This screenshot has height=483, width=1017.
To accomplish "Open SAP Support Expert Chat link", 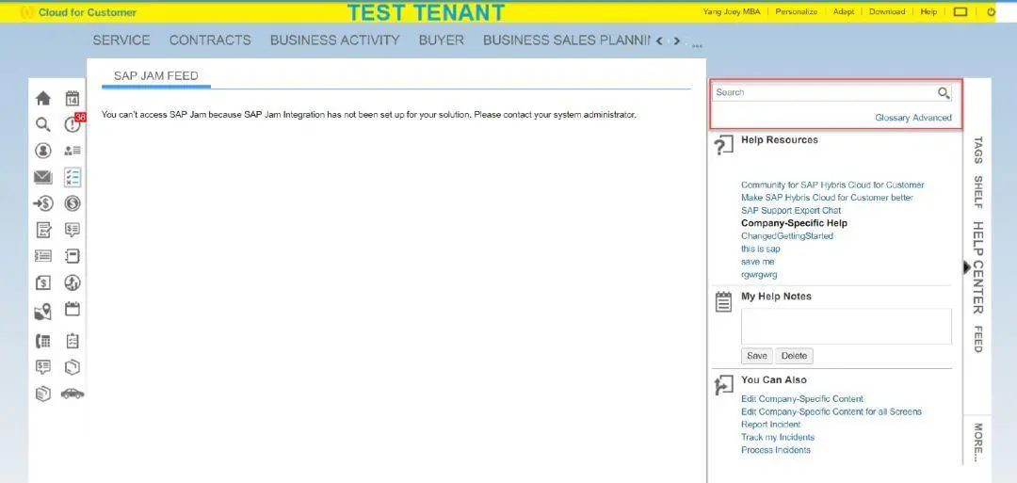I will (791, 211).
